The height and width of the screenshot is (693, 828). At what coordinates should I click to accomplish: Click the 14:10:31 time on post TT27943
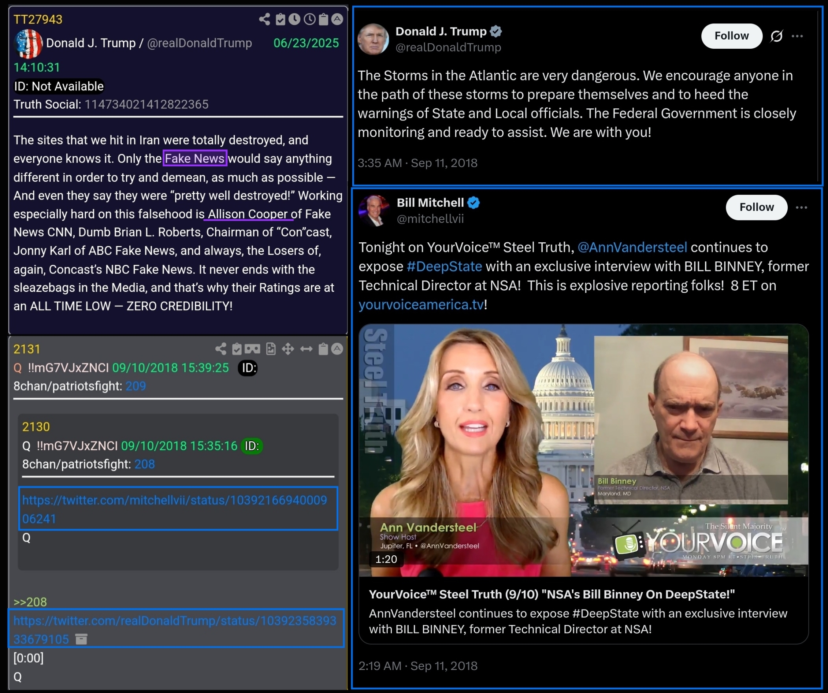[37, 67]
